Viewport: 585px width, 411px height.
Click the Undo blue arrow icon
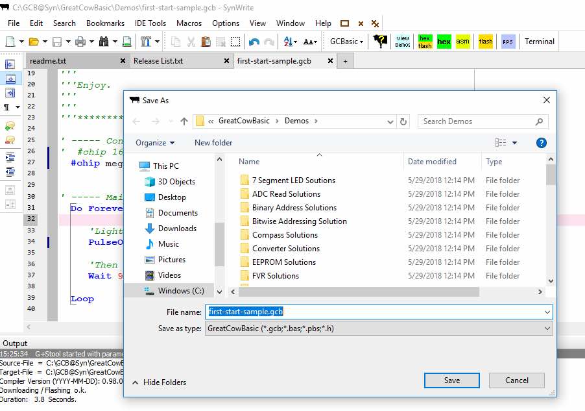254,42
